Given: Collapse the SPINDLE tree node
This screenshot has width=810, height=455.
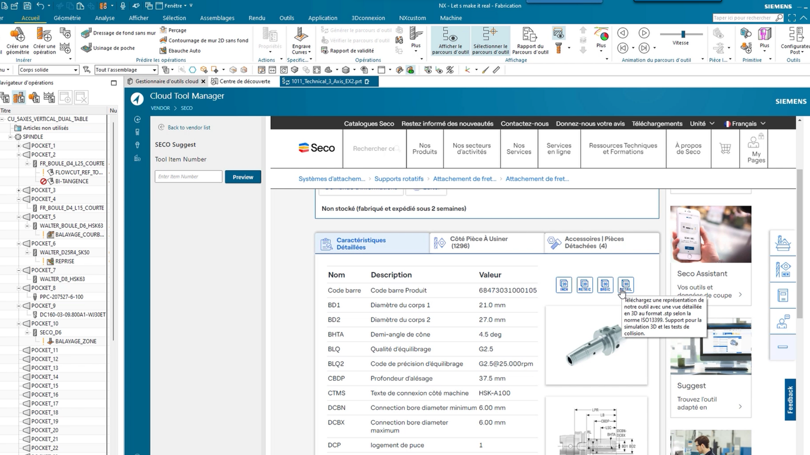Looking at the screenshot, I should click(10, 137).
